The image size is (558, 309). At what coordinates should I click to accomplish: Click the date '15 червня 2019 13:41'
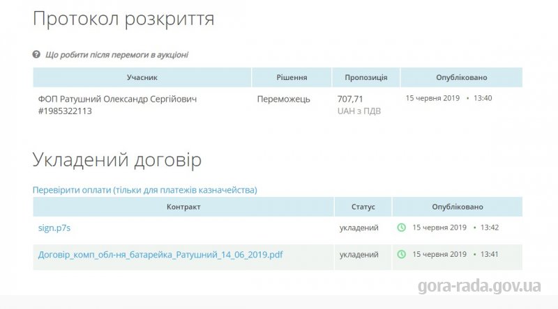tap(455, 254)
